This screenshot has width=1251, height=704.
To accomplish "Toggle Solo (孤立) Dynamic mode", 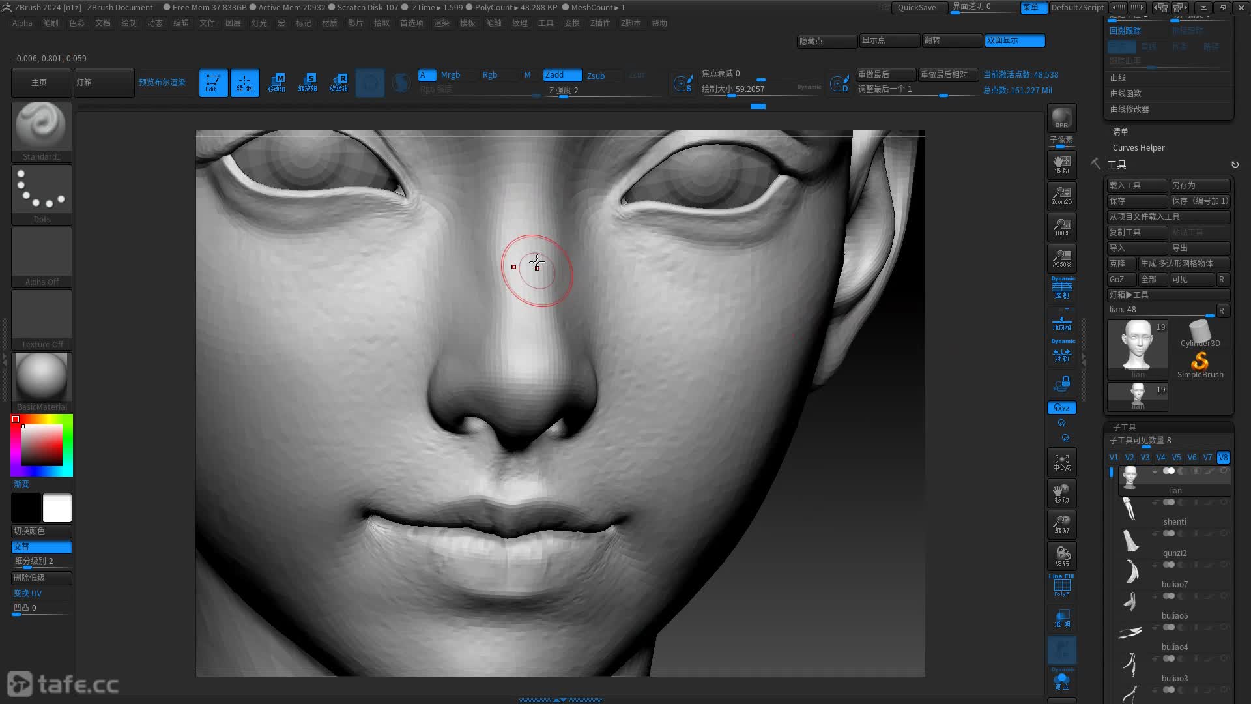I will [x=1061, y=680].
